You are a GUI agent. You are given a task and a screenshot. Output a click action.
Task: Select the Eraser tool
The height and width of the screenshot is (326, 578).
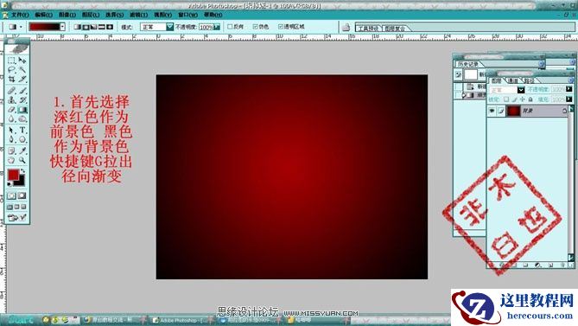12,110
